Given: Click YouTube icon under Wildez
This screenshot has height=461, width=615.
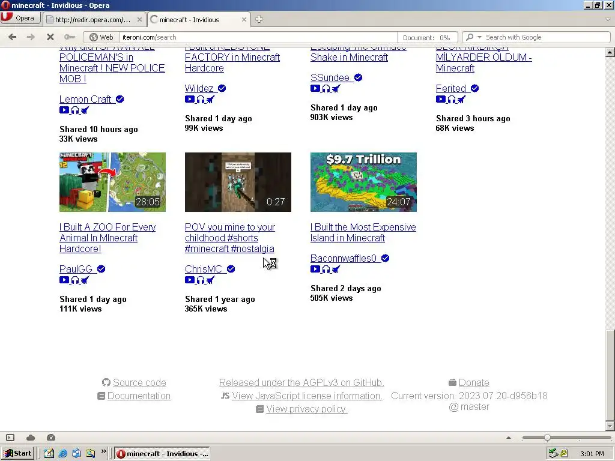Looking at the screenshot, I should [189, 99].
